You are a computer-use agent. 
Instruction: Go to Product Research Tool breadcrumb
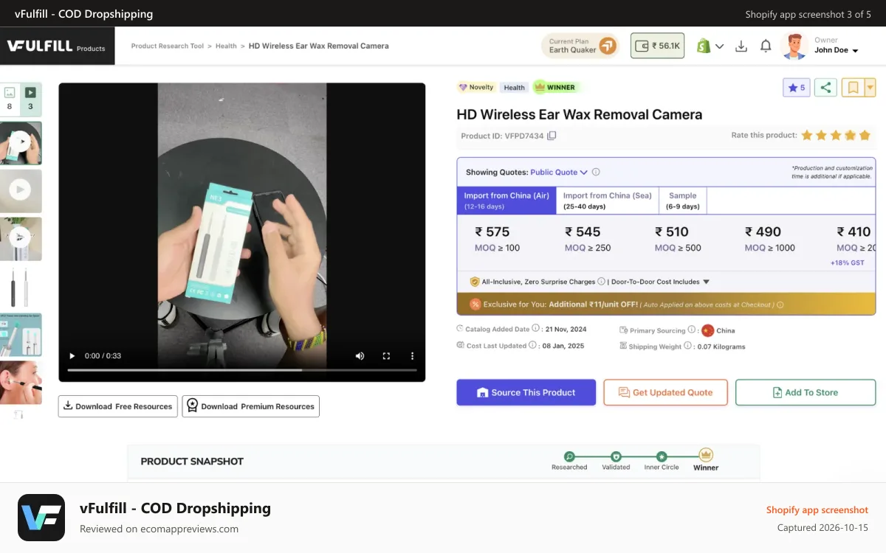167,46
